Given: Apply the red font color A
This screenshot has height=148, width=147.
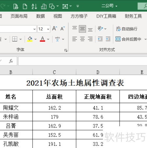Looking at the screenshot, I should 42,39.
